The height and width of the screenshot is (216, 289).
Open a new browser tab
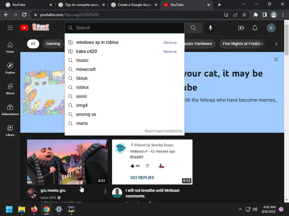(x=219, y=5)
